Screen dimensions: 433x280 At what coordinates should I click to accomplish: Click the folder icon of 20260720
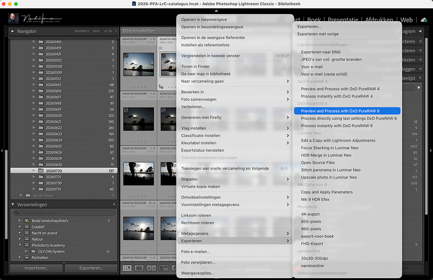pyautogui.click(x=41, y=171)
